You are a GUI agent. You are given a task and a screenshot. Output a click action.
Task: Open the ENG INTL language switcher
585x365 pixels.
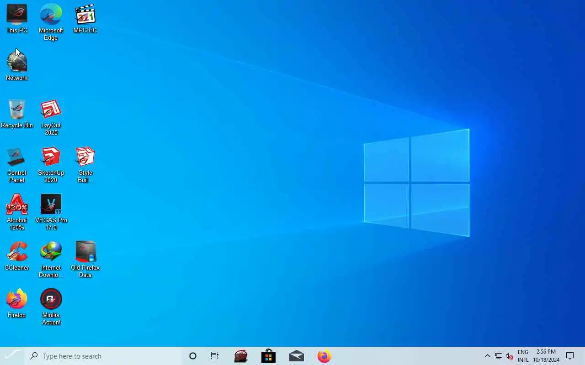(x=523, y=356)
